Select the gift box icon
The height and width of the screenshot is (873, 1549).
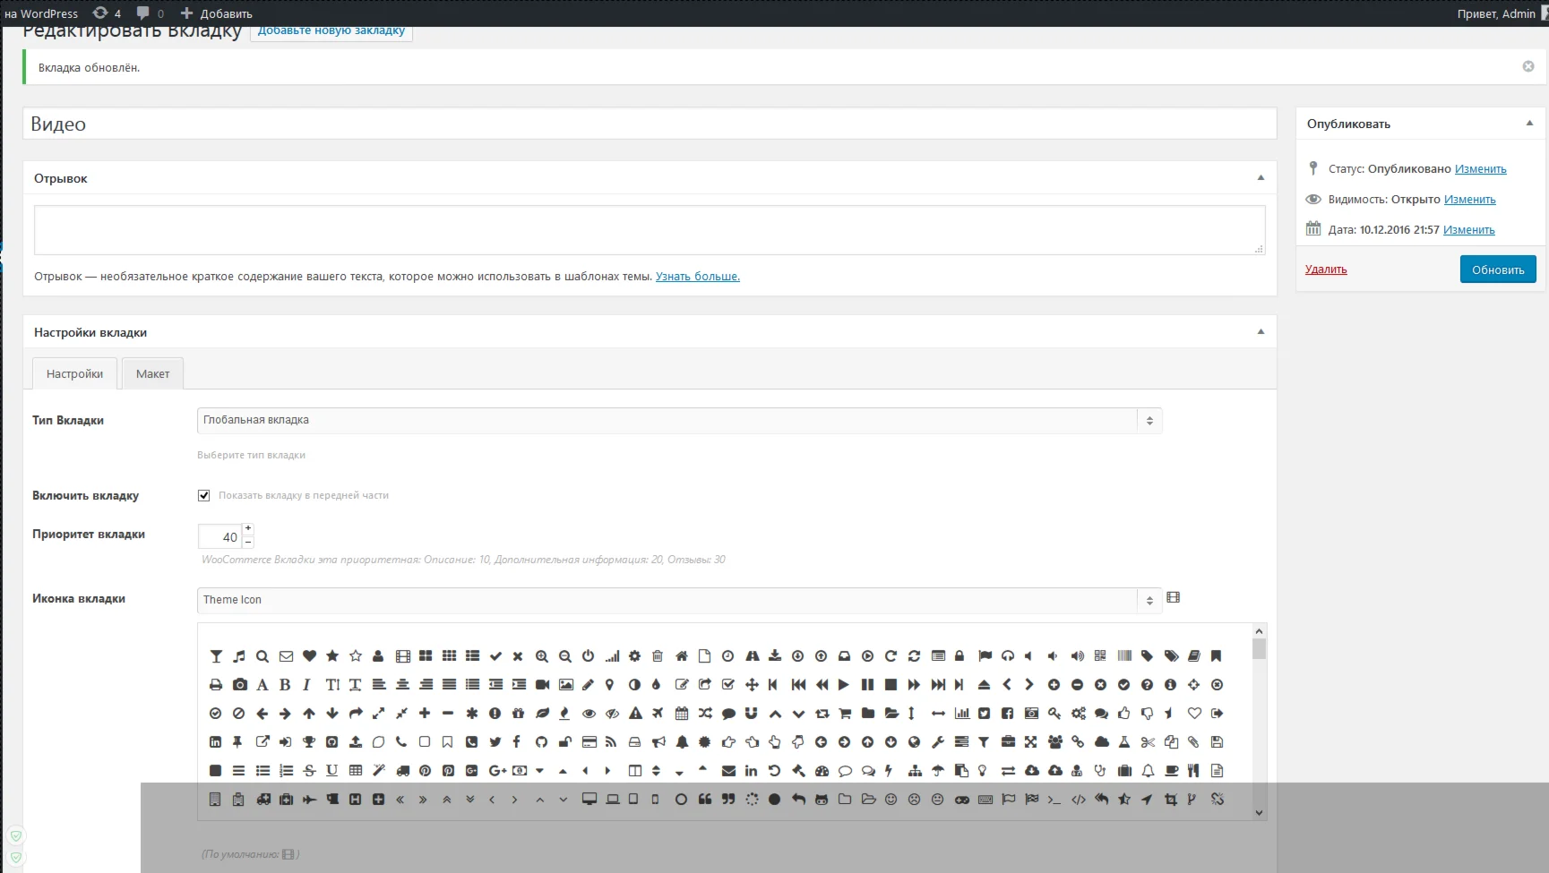click(518, 714)
